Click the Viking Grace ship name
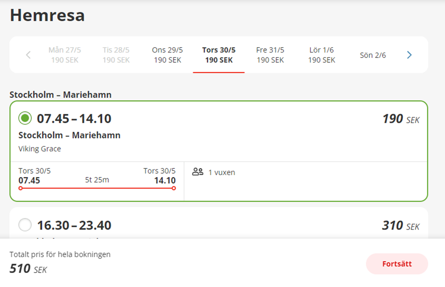This screenshot has height=287, width=445. pyautogui.click(x=40, y=149)
